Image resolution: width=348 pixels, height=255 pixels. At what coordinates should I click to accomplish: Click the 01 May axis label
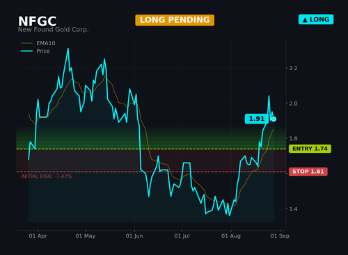click(86, 236)
